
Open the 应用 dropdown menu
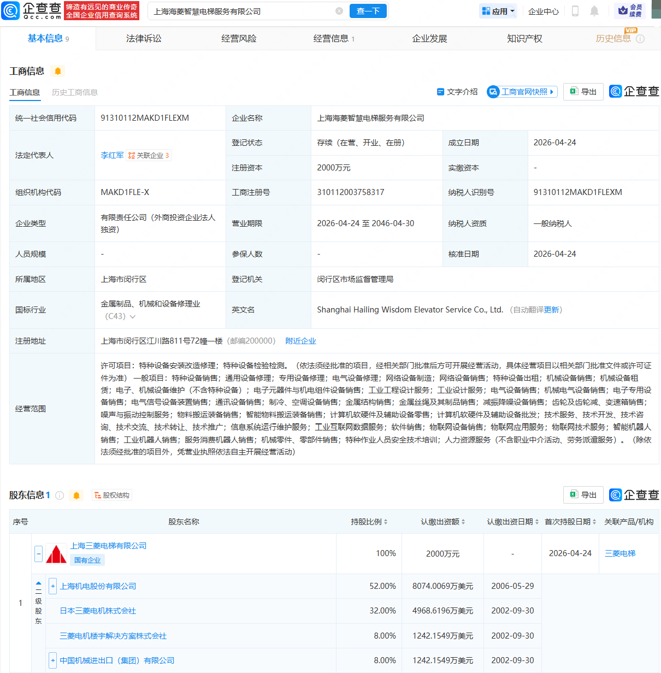click(498, 11)
